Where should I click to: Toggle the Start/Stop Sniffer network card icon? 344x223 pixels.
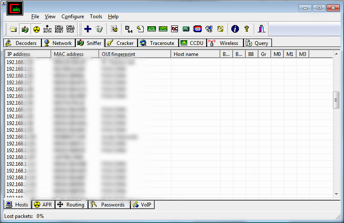(x=25, y=29)
